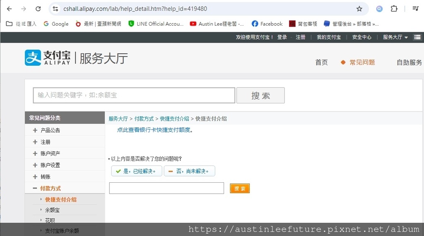Select 快捷支付介绍 in sidebar

[60, 200]
